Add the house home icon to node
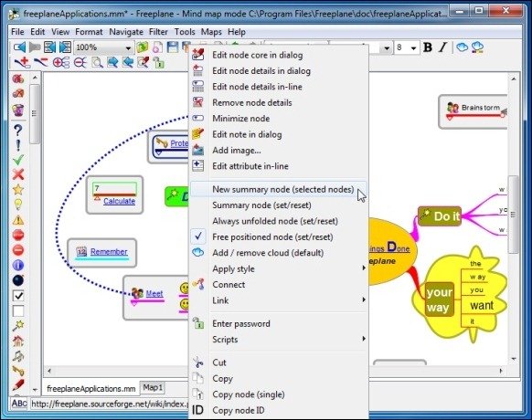Screen dimensions: 532x420 pos(18,341)
